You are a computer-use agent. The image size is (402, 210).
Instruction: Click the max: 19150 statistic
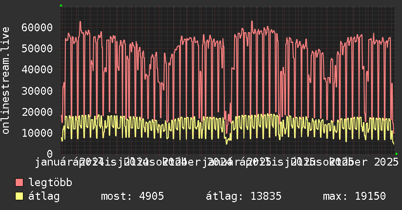(354, 196)
